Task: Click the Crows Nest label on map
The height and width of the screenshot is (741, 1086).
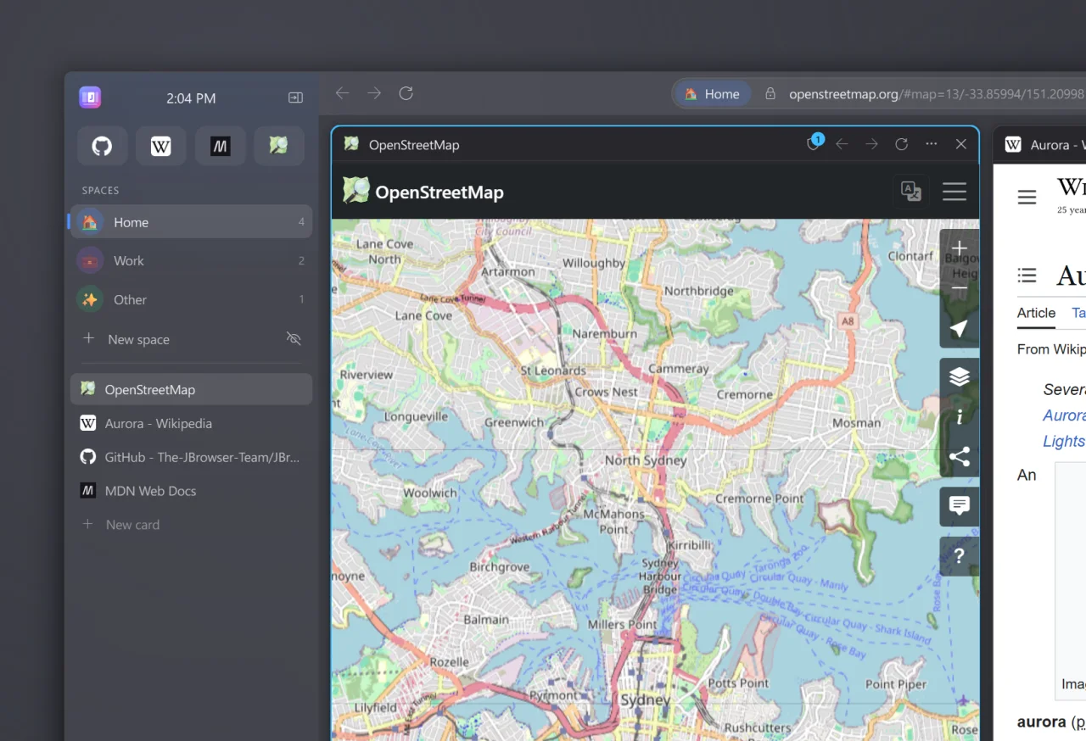Action: pos(607,392)
